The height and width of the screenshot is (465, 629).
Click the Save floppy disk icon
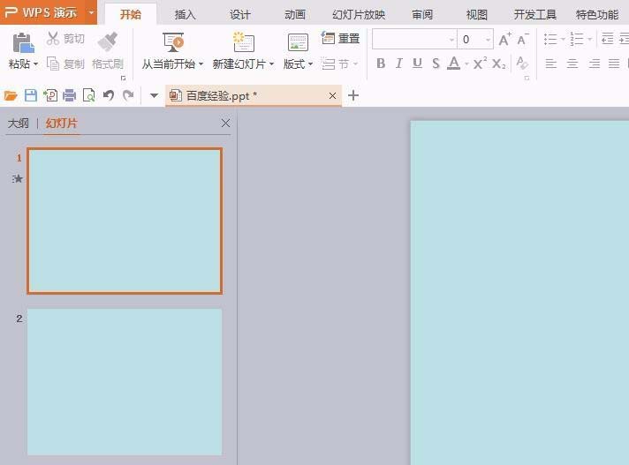point(31,95)
